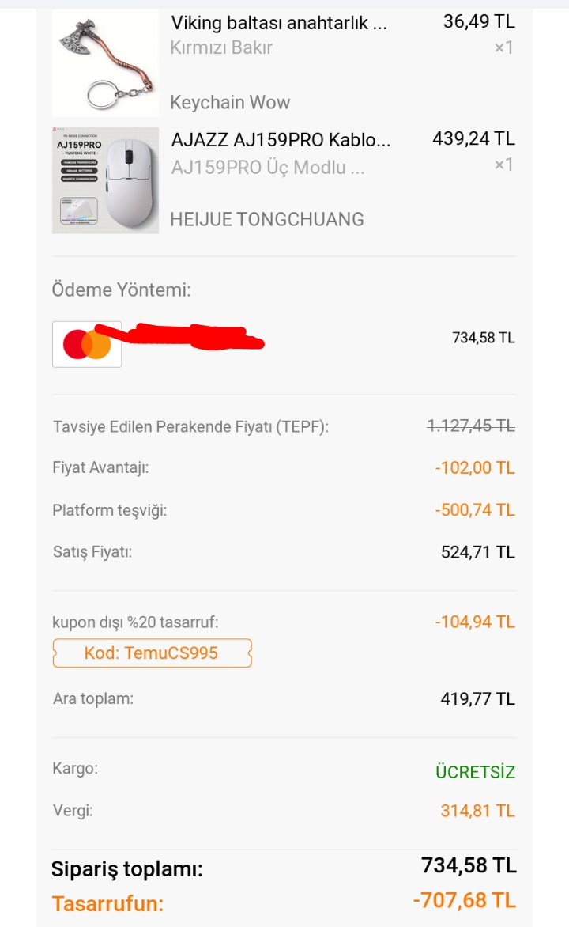569x927 pixels.
Task: Select the AJ159PRO Üç Modlu variant text
Action: pyautogui.click(x=268, y=168)
